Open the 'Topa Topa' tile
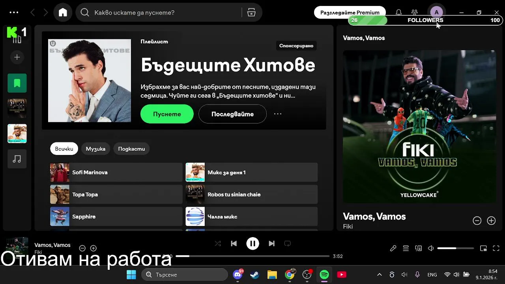 [116, 194]
